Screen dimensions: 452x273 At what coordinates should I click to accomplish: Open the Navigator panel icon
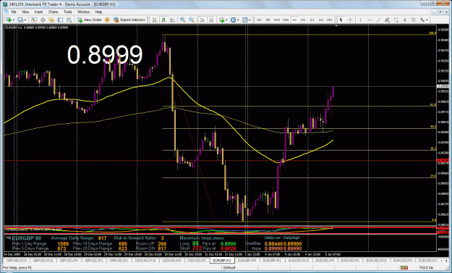point(51,20)
